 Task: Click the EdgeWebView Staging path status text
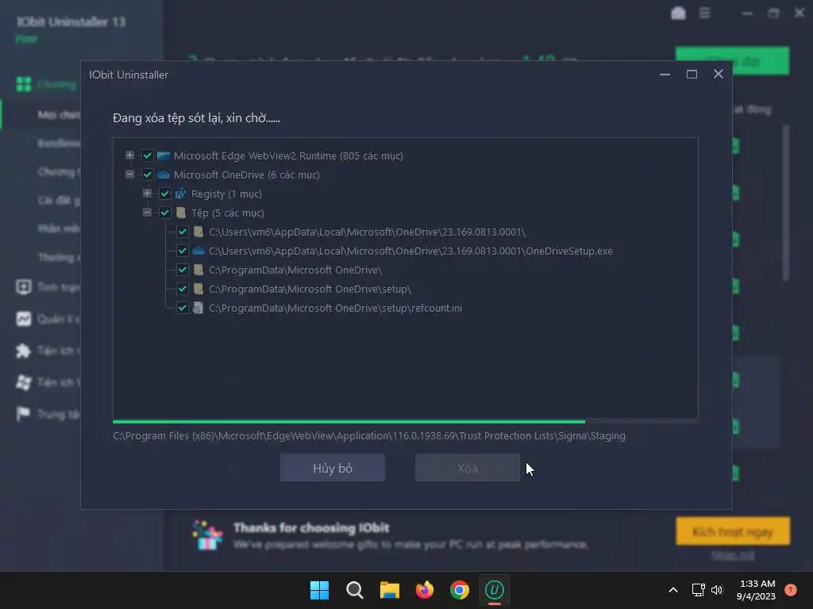point(369,435)
